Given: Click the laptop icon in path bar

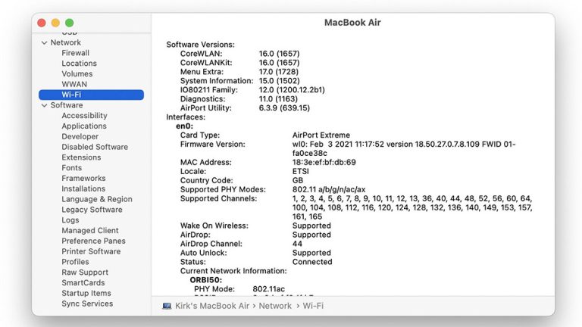Looking at the screenshot, I should [x=167, y=306].
